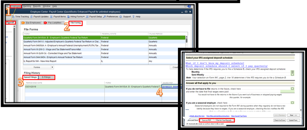
Task: Click the <<< Previous button
Action: (x=280, y=115)
